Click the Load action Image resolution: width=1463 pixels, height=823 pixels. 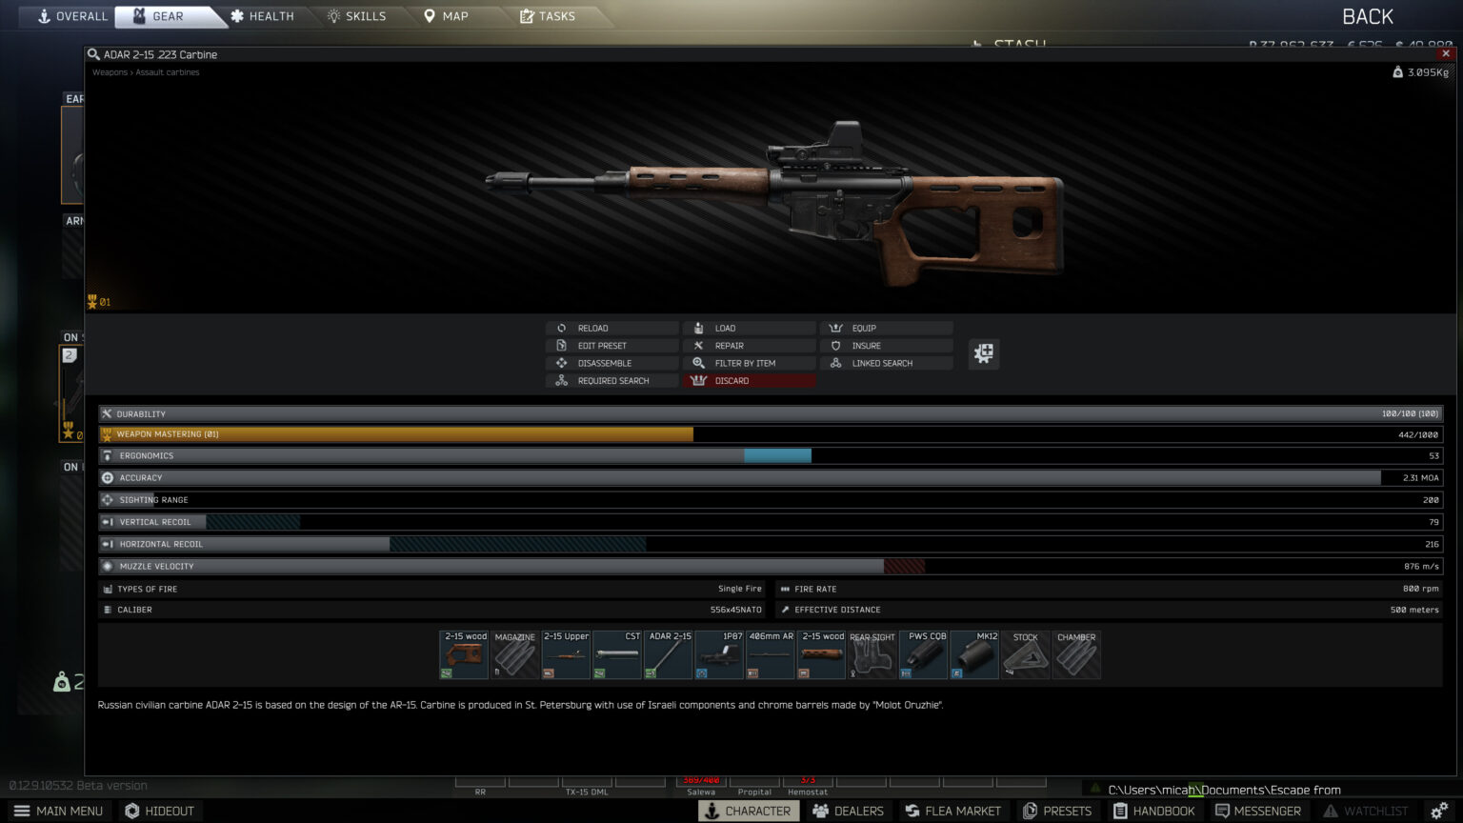(750, 328)
